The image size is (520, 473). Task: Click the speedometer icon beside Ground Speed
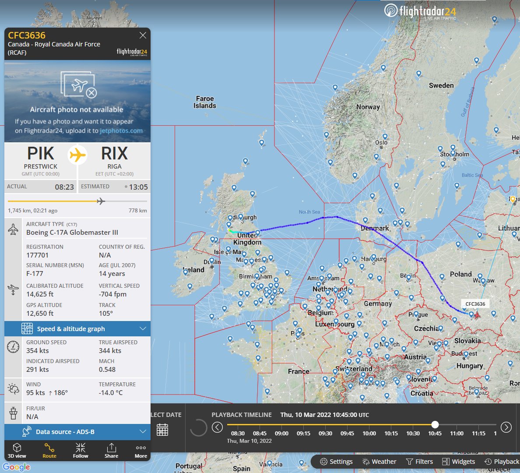click(x=13, y=347)
